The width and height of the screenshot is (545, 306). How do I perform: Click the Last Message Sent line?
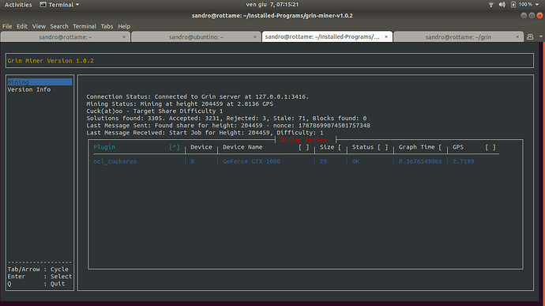[x=228, y=125]
